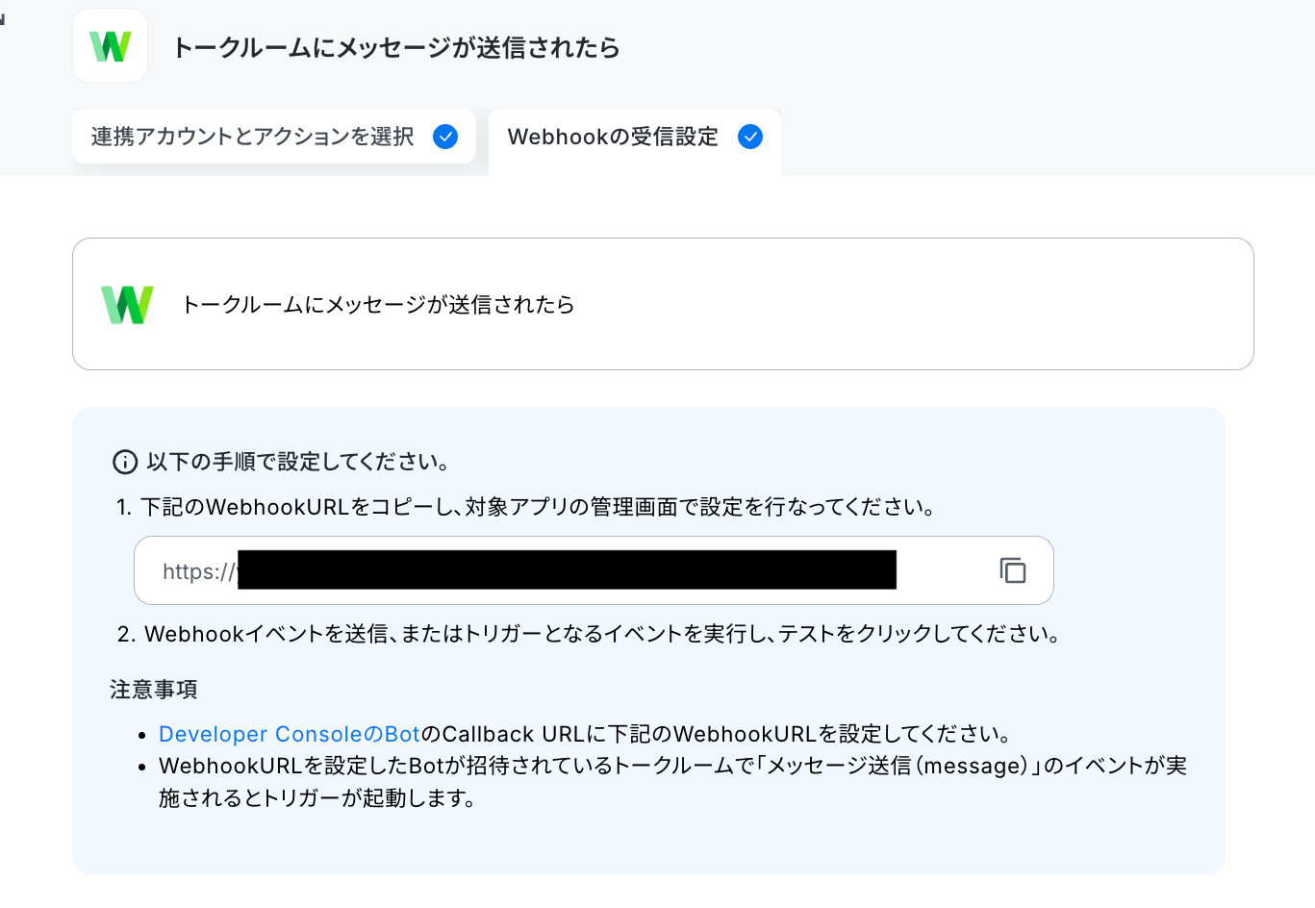Copy the Webhook URL with the copy icon
Viewport: 1315px width, 908px height.
pyautogui.click(x=1013, y=570)
